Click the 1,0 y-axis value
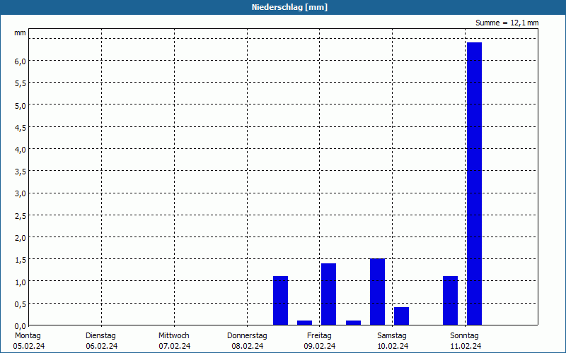566x353 pixels. coord(20,282)
